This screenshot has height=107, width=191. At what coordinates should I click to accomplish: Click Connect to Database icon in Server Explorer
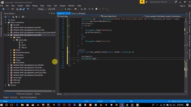(x=13, y=17)
